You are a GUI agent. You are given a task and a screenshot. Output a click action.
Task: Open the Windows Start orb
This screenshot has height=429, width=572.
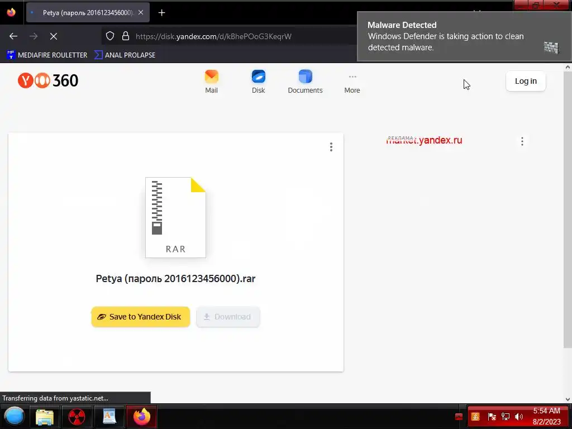click(x=14, y=416)
